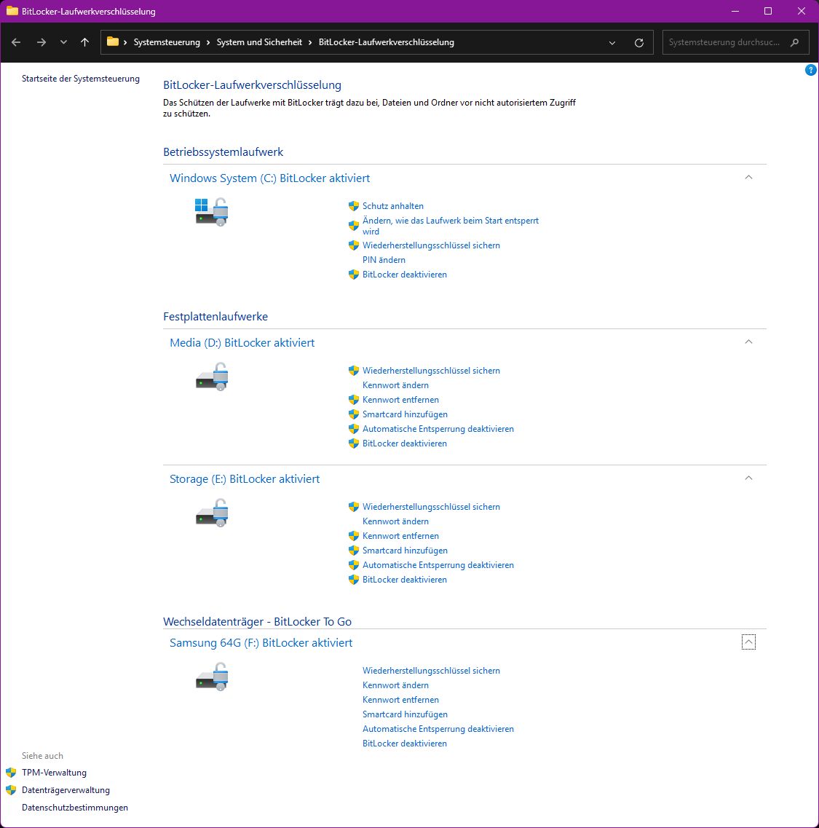Deactivate BitLocker on Storage E:
Image resolution: width=819 pixels, height=828 pixels.
[x=405, y=580]
